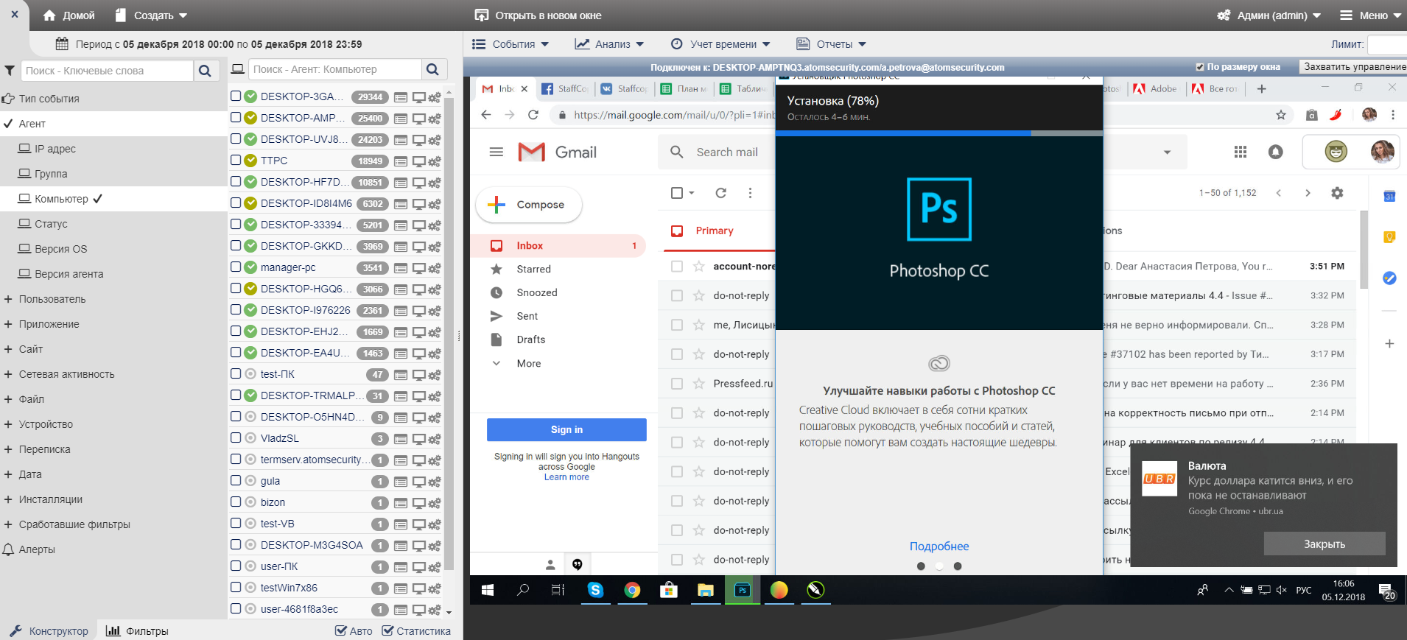Viewport: 1407px width, 640px height.
Task: Check the test-ПК agent checkbox
Action: tap(236, 373)
